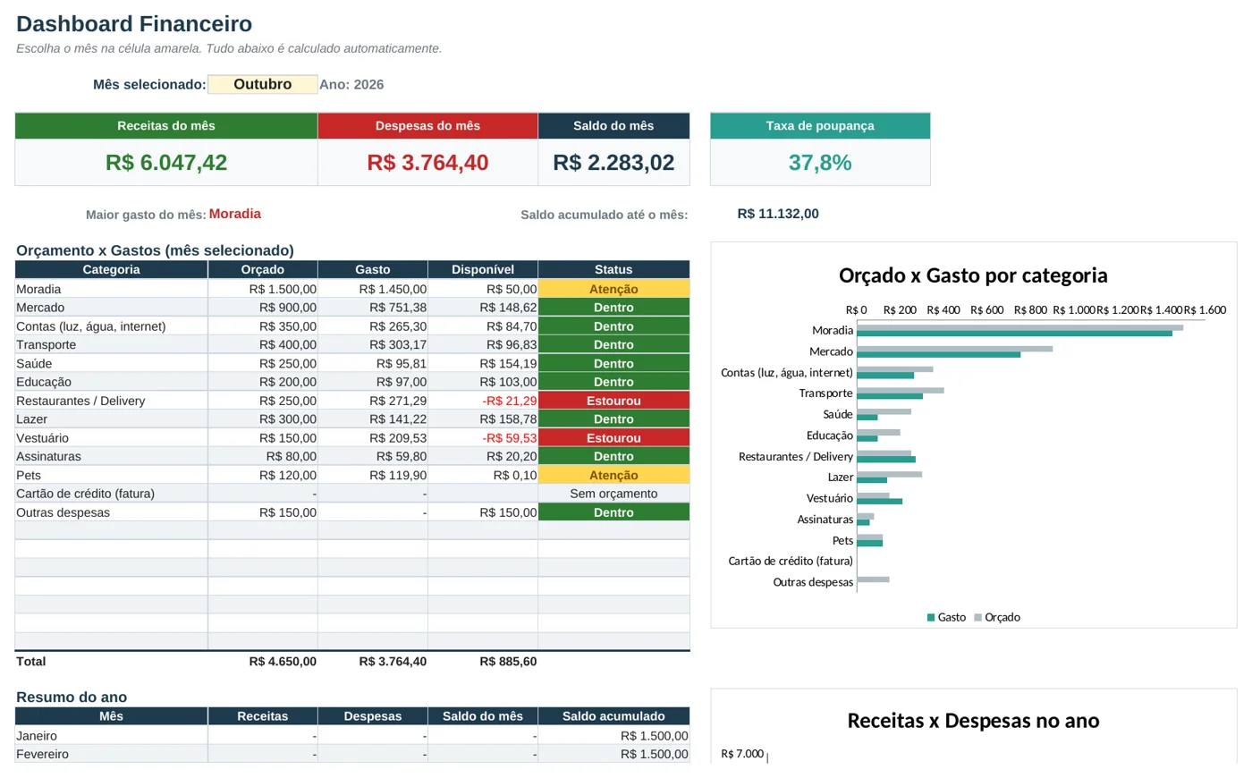Click the "Orçado" legend entry in the chart

997,617
